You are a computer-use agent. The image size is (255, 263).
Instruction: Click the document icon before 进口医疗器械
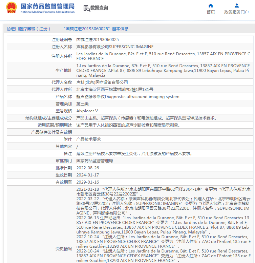(x=8, y=29)
